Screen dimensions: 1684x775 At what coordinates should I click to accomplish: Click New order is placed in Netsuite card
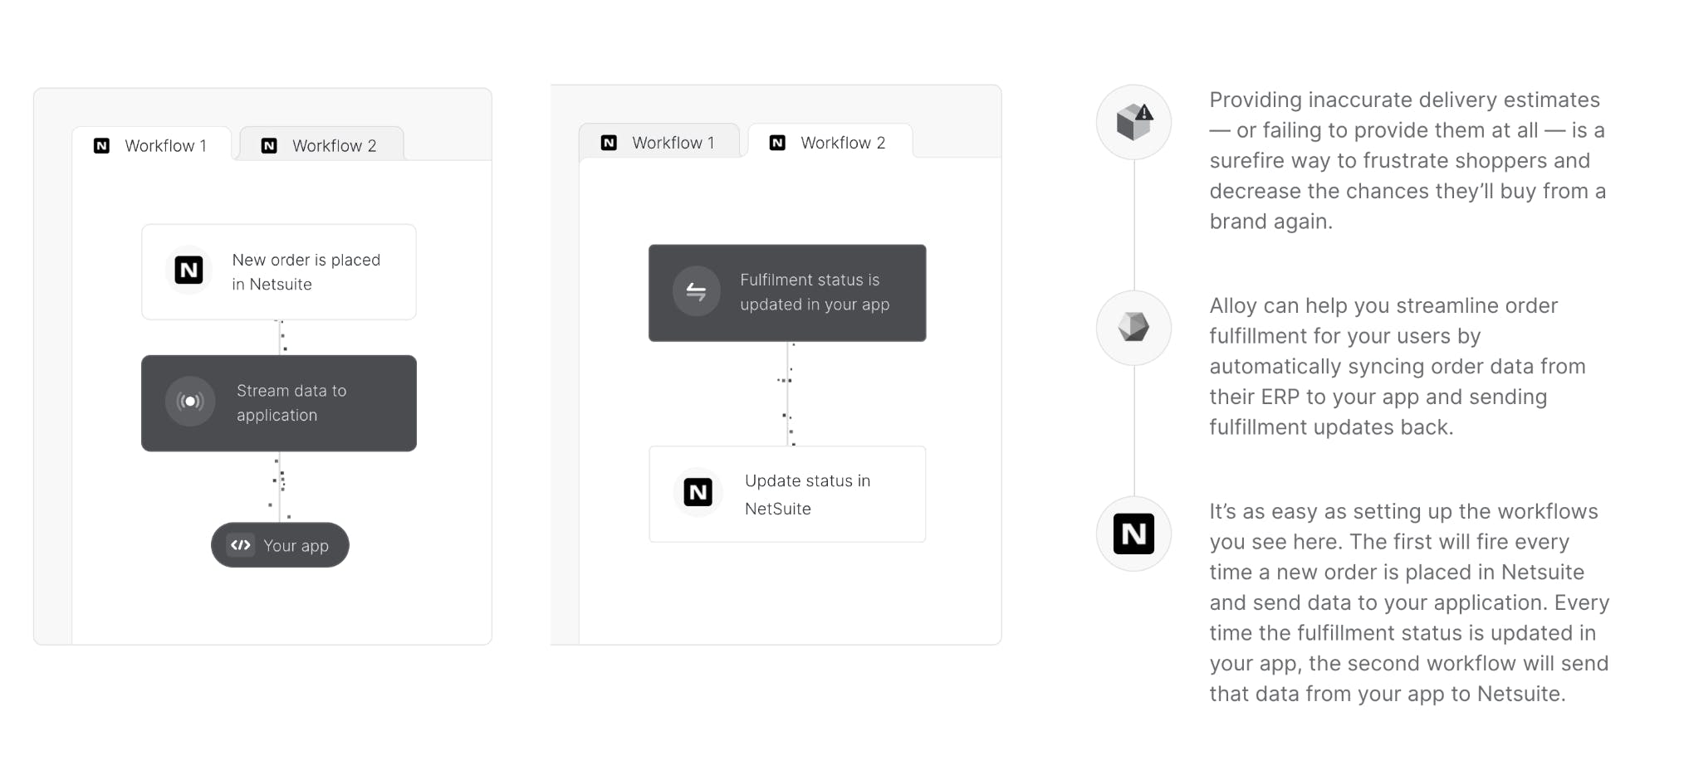(279, 272)
